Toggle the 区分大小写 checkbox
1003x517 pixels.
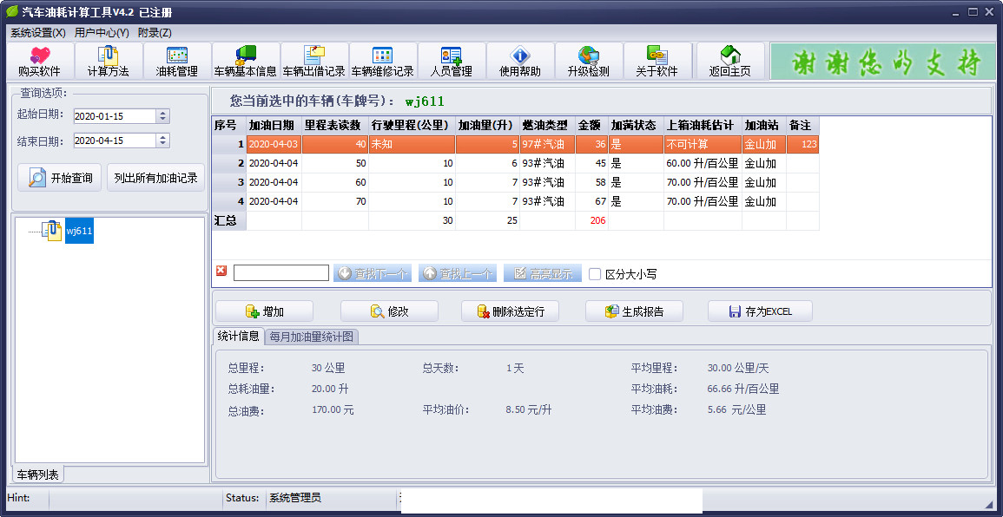(595, 274)
